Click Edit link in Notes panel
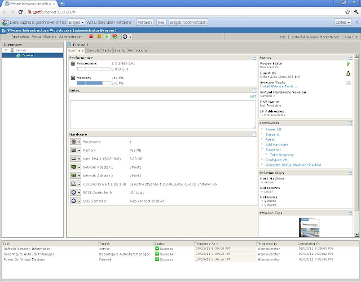This screenshot has height=282, width=361. tap(253, 96)
